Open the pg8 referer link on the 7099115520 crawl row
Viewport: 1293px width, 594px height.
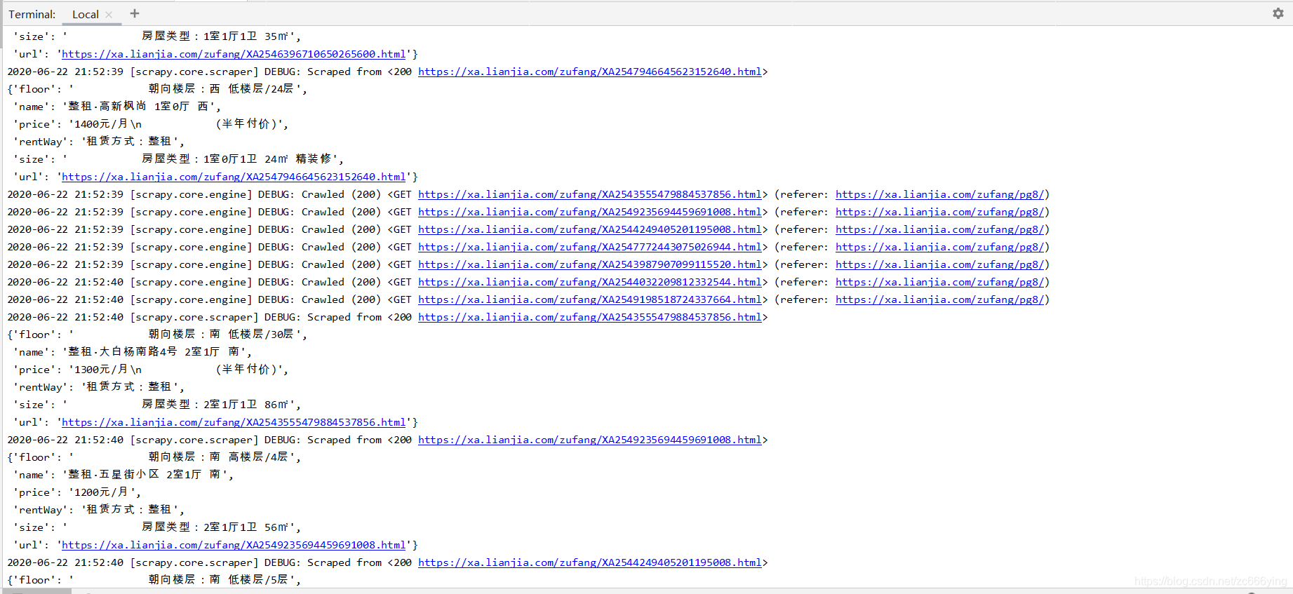939,264
